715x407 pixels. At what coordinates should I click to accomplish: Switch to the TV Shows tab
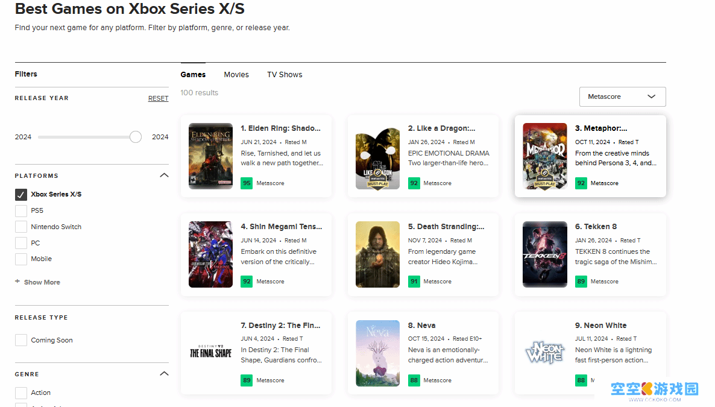pyautogui.click(x=285, y=74)
